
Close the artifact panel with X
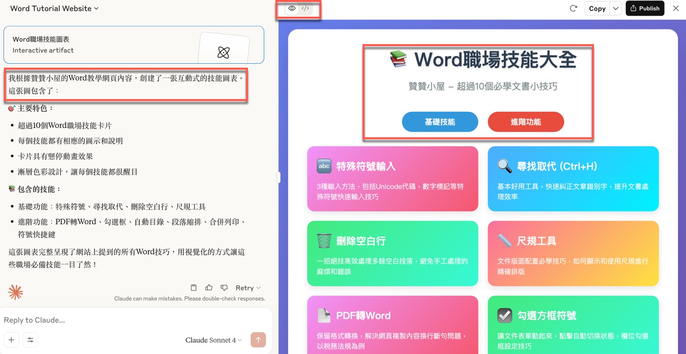676,8
